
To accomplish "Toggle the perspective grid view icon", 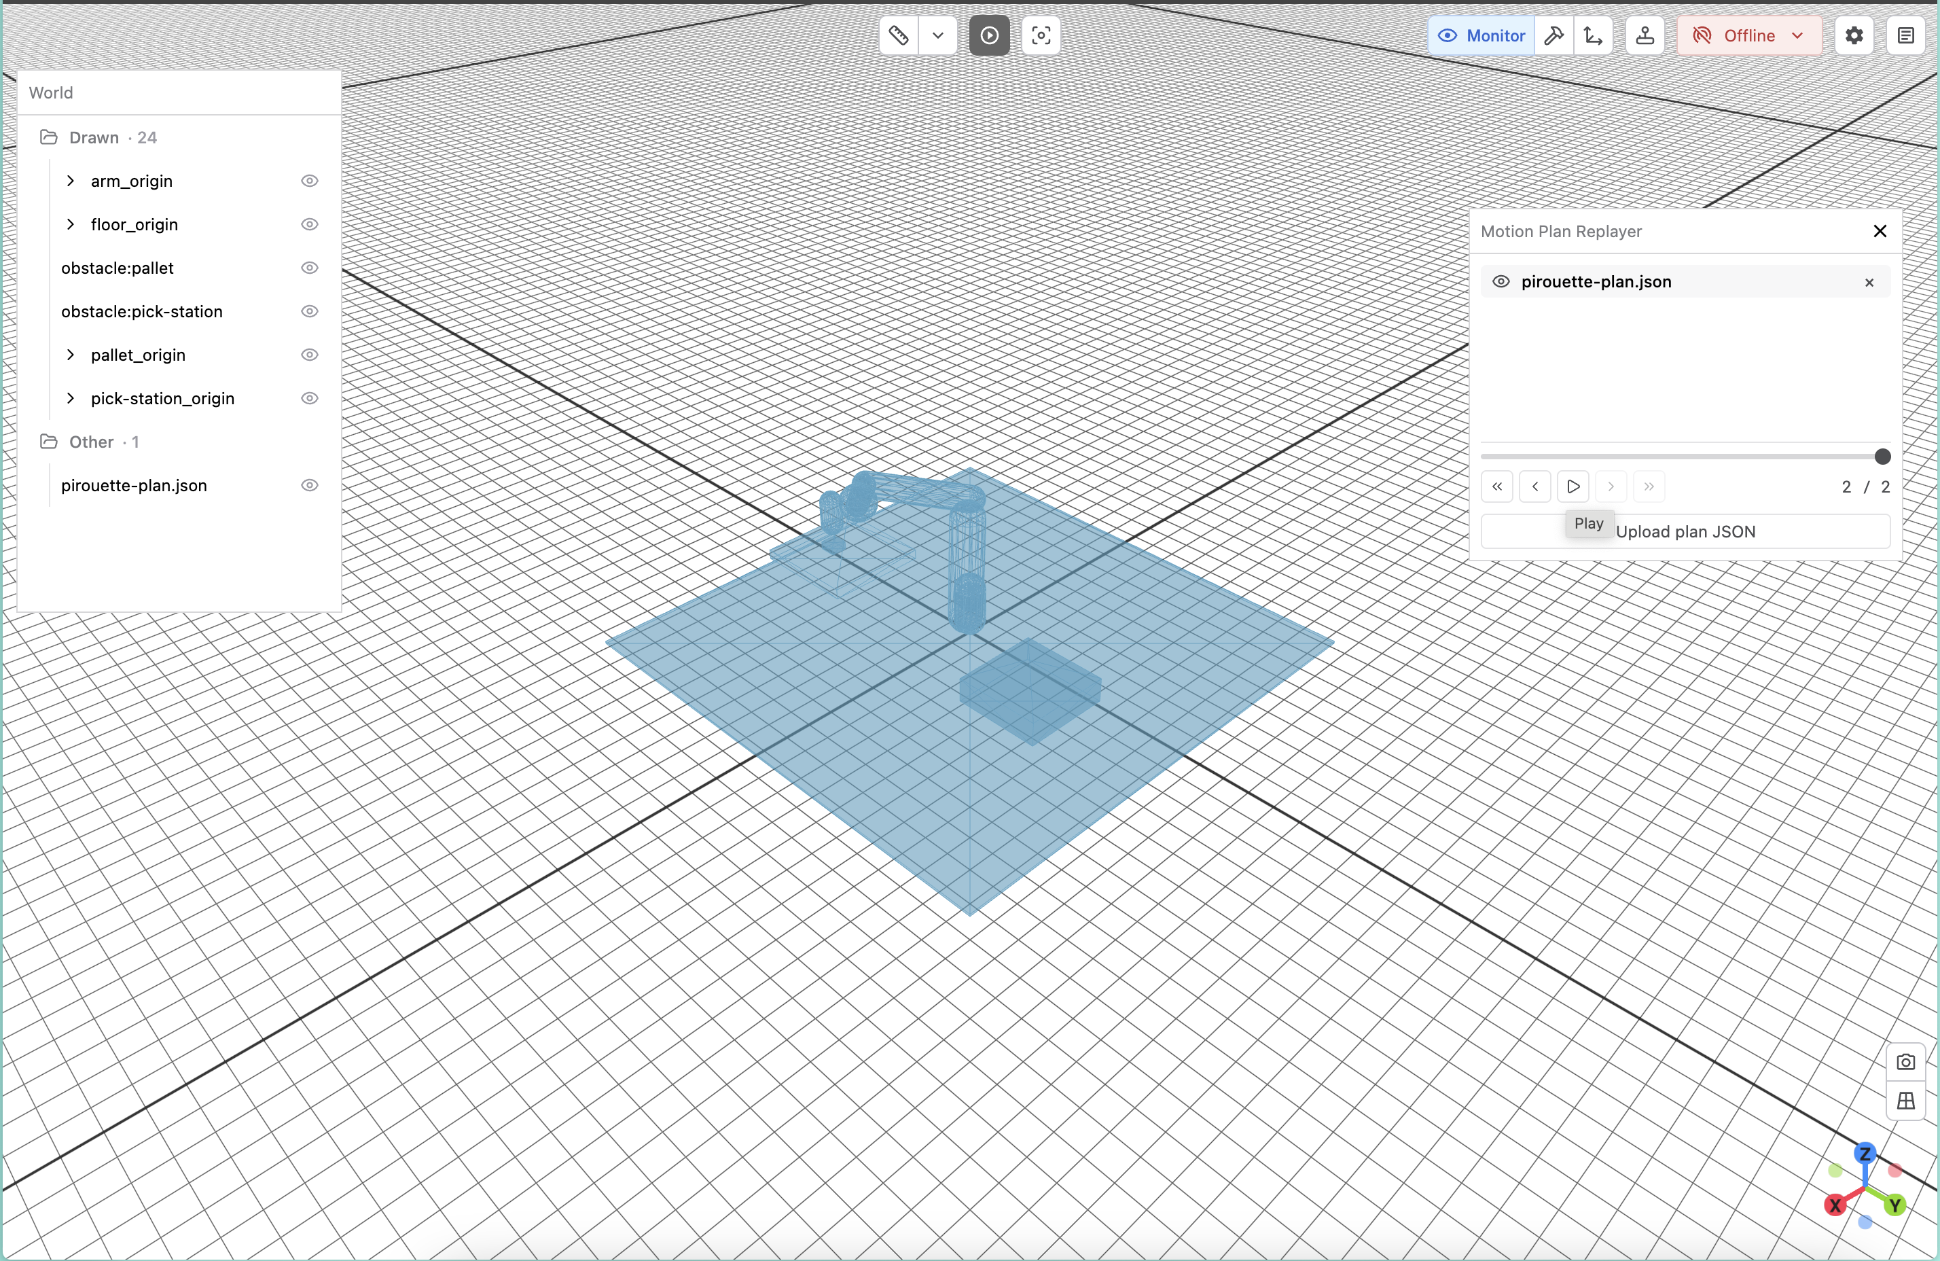I will 1906,1101.
